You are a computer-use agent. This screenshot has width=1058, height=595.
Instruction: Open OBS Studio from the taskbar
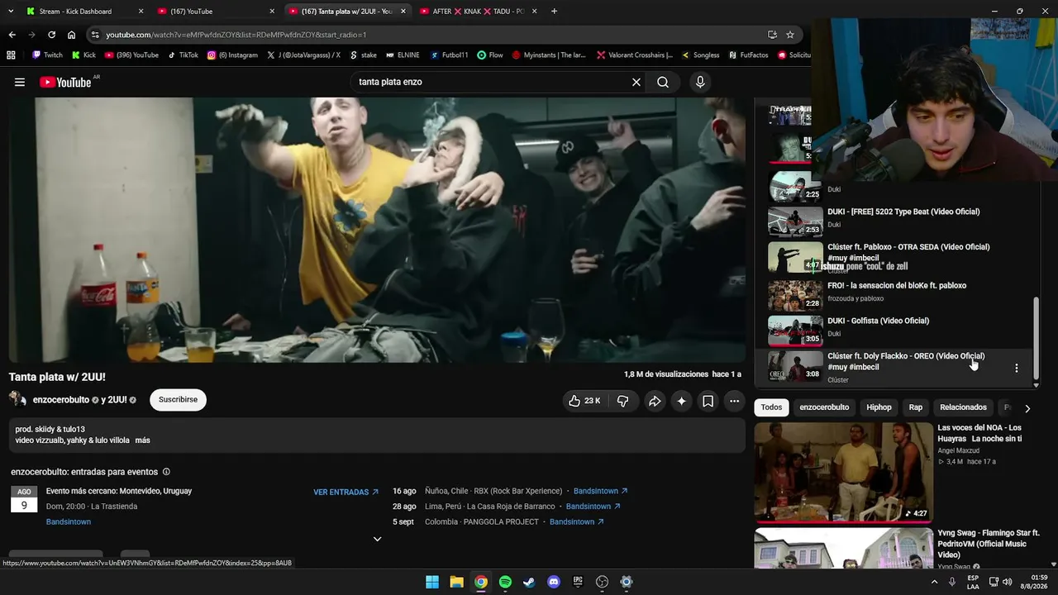tap(602, 582)
